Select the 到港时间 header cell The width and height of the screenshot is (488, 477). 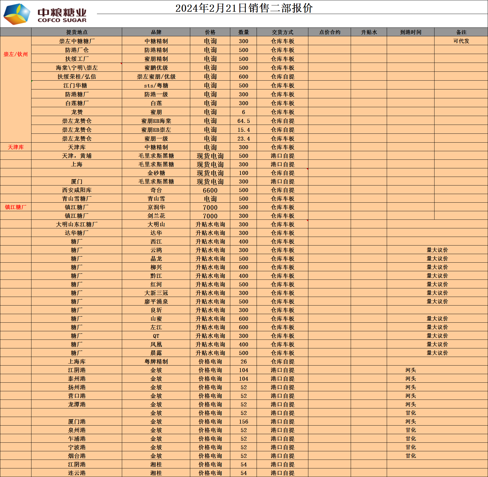tap(410, 32)
